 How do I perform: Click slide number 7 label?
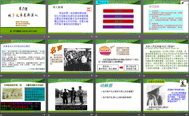click(x=139, y=76)
